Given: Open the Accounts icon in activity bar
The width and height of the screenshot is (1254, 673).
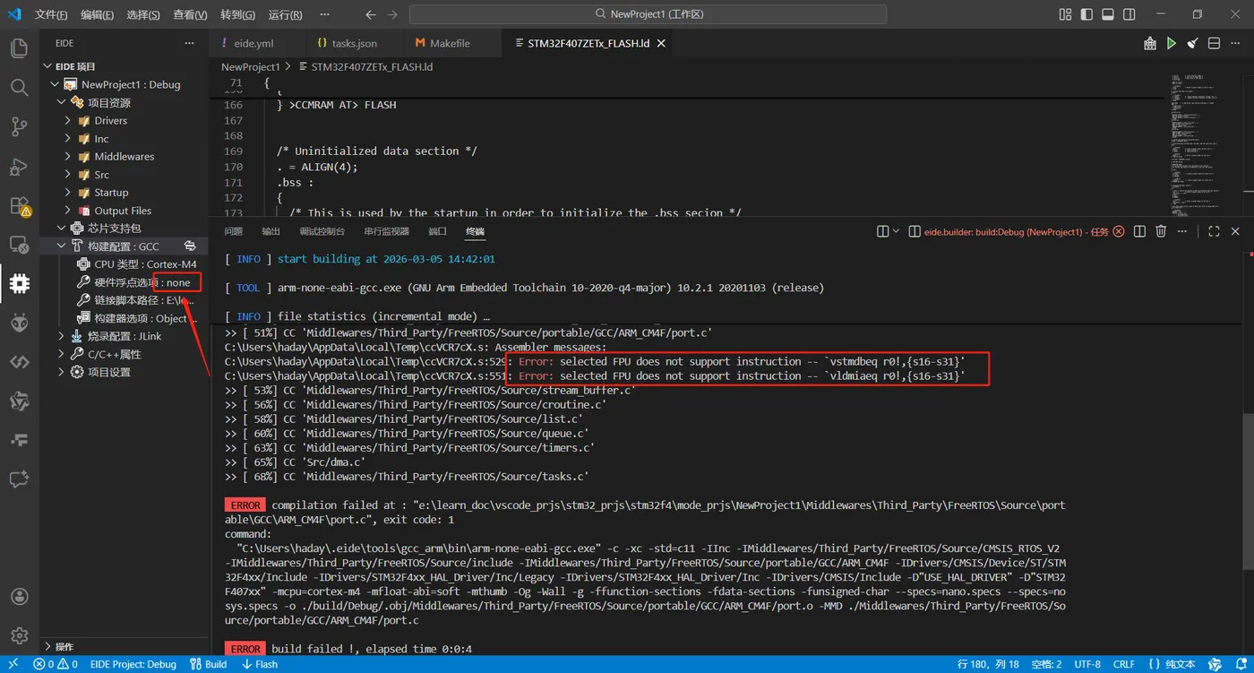Looking at the screenshot, I should (19, 596).
